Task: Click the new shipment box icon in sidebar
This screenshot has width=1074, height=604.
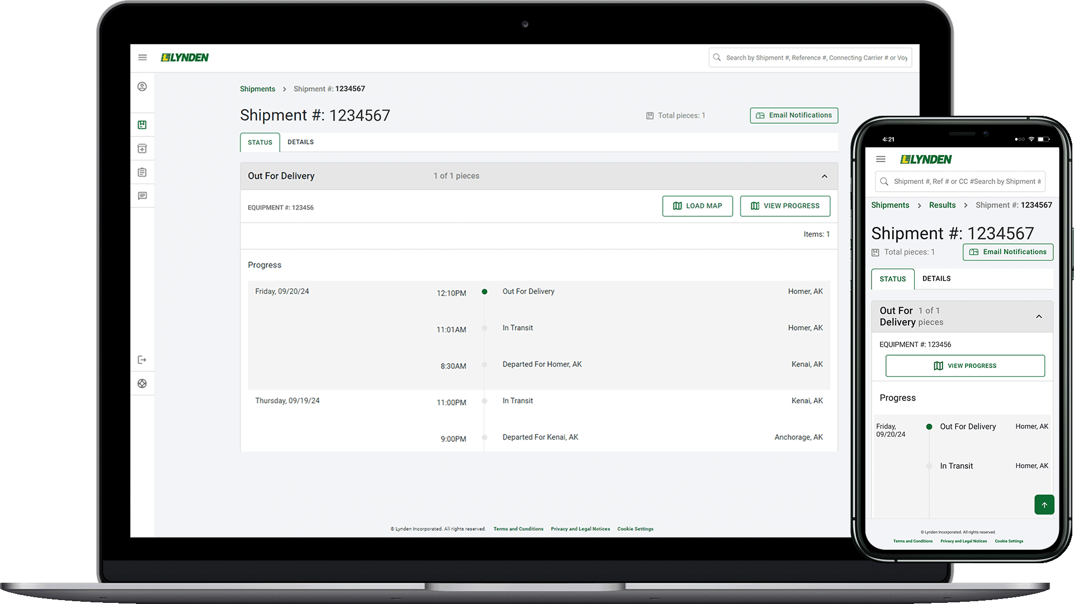Action: 143,148
